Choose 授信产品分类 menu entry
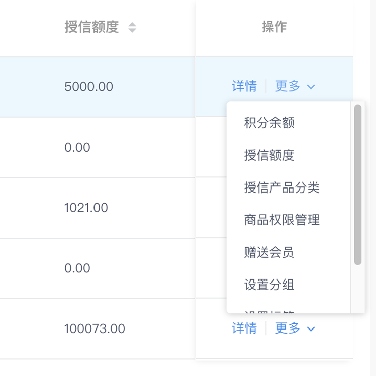The image size is (376, 376). (282, 187)
